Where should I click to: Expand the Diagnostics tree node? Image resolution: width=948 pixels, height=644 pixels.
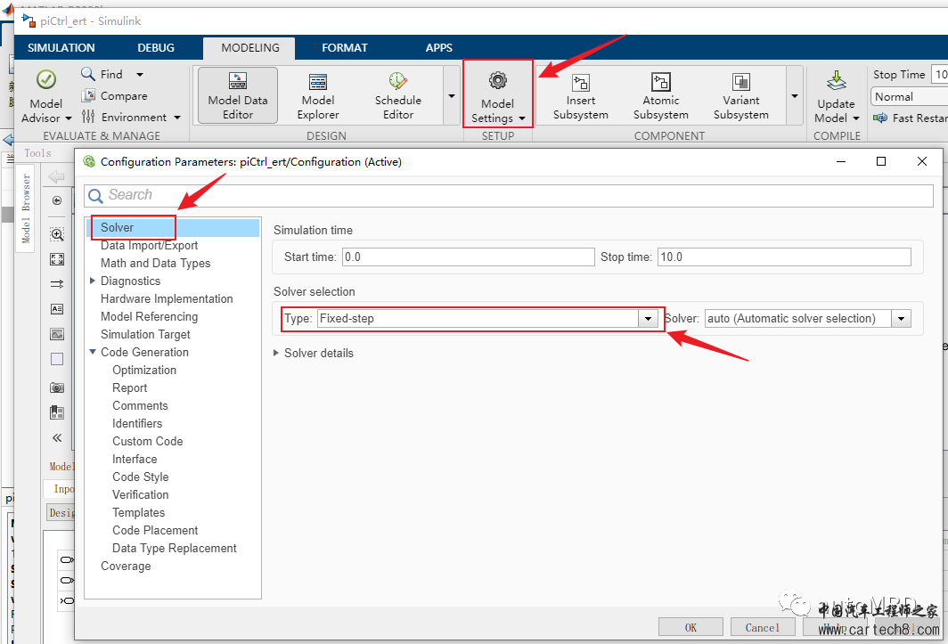pyautogui.click(x=93, y=281)
